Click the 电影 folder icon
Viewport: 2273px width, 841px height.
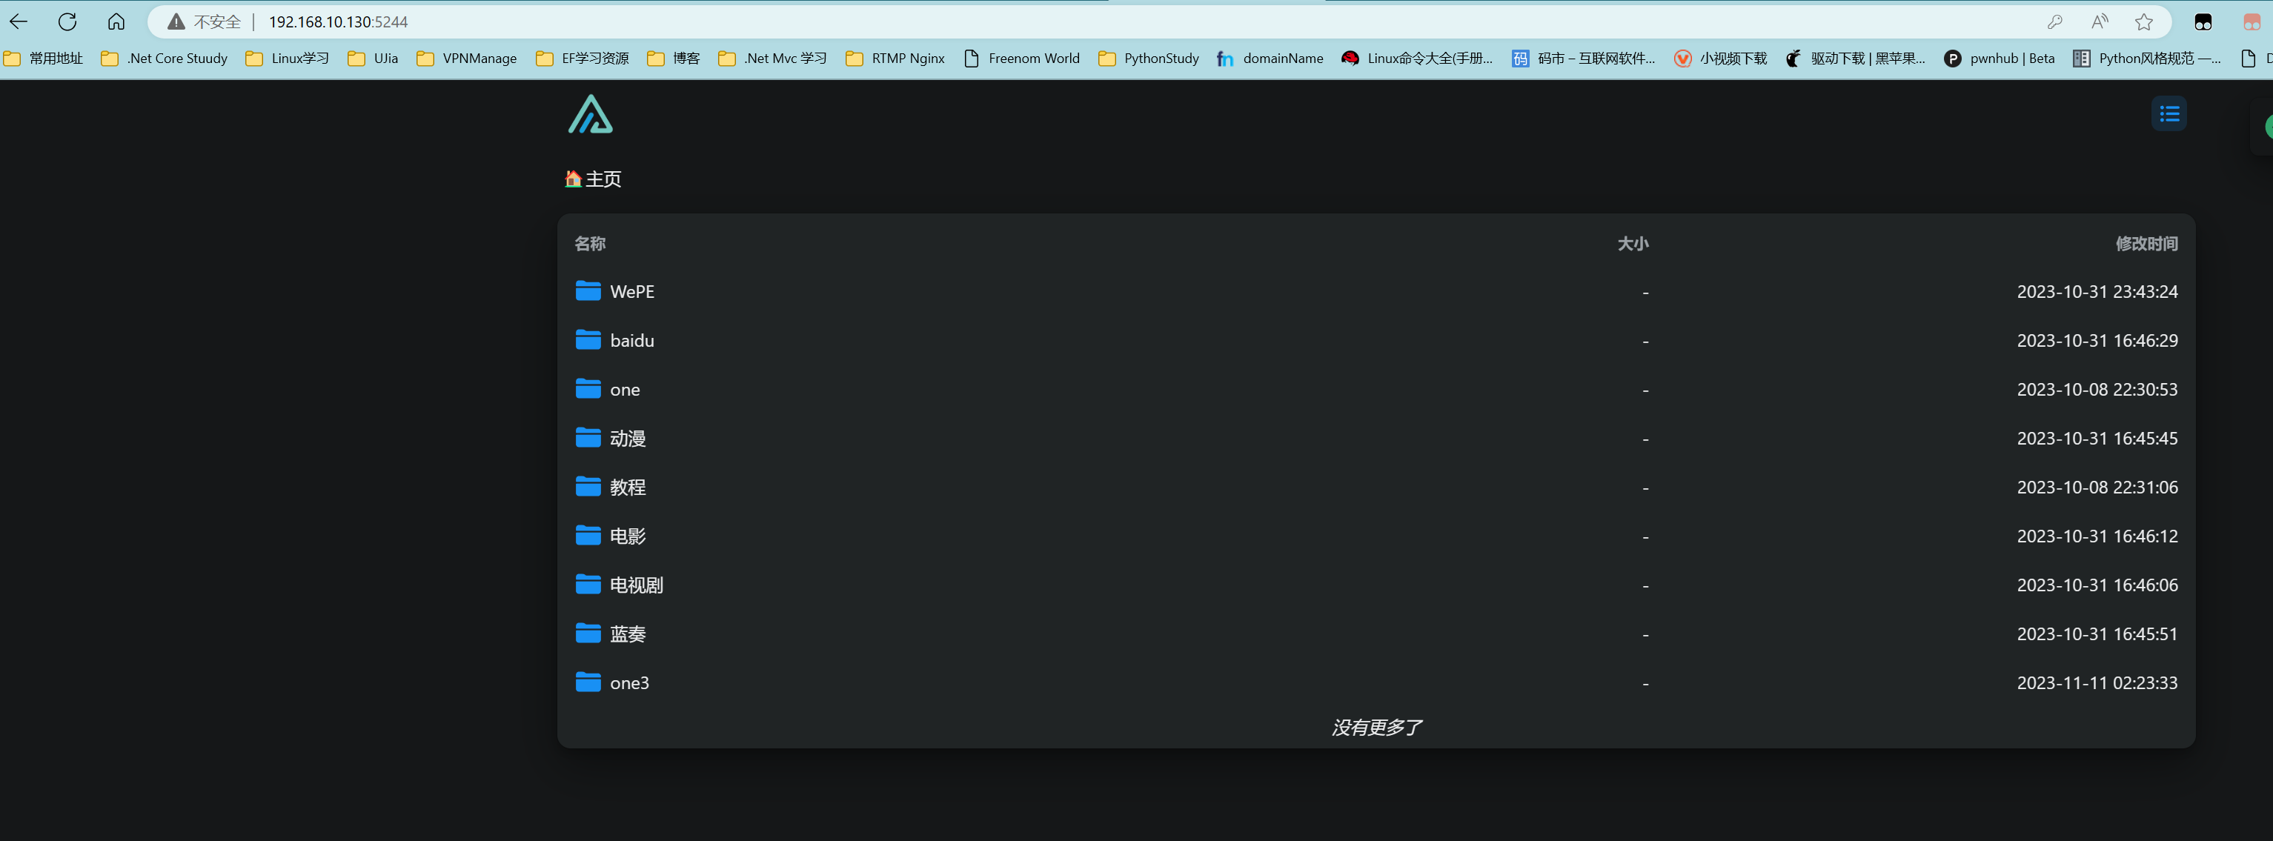pos(588,536)
